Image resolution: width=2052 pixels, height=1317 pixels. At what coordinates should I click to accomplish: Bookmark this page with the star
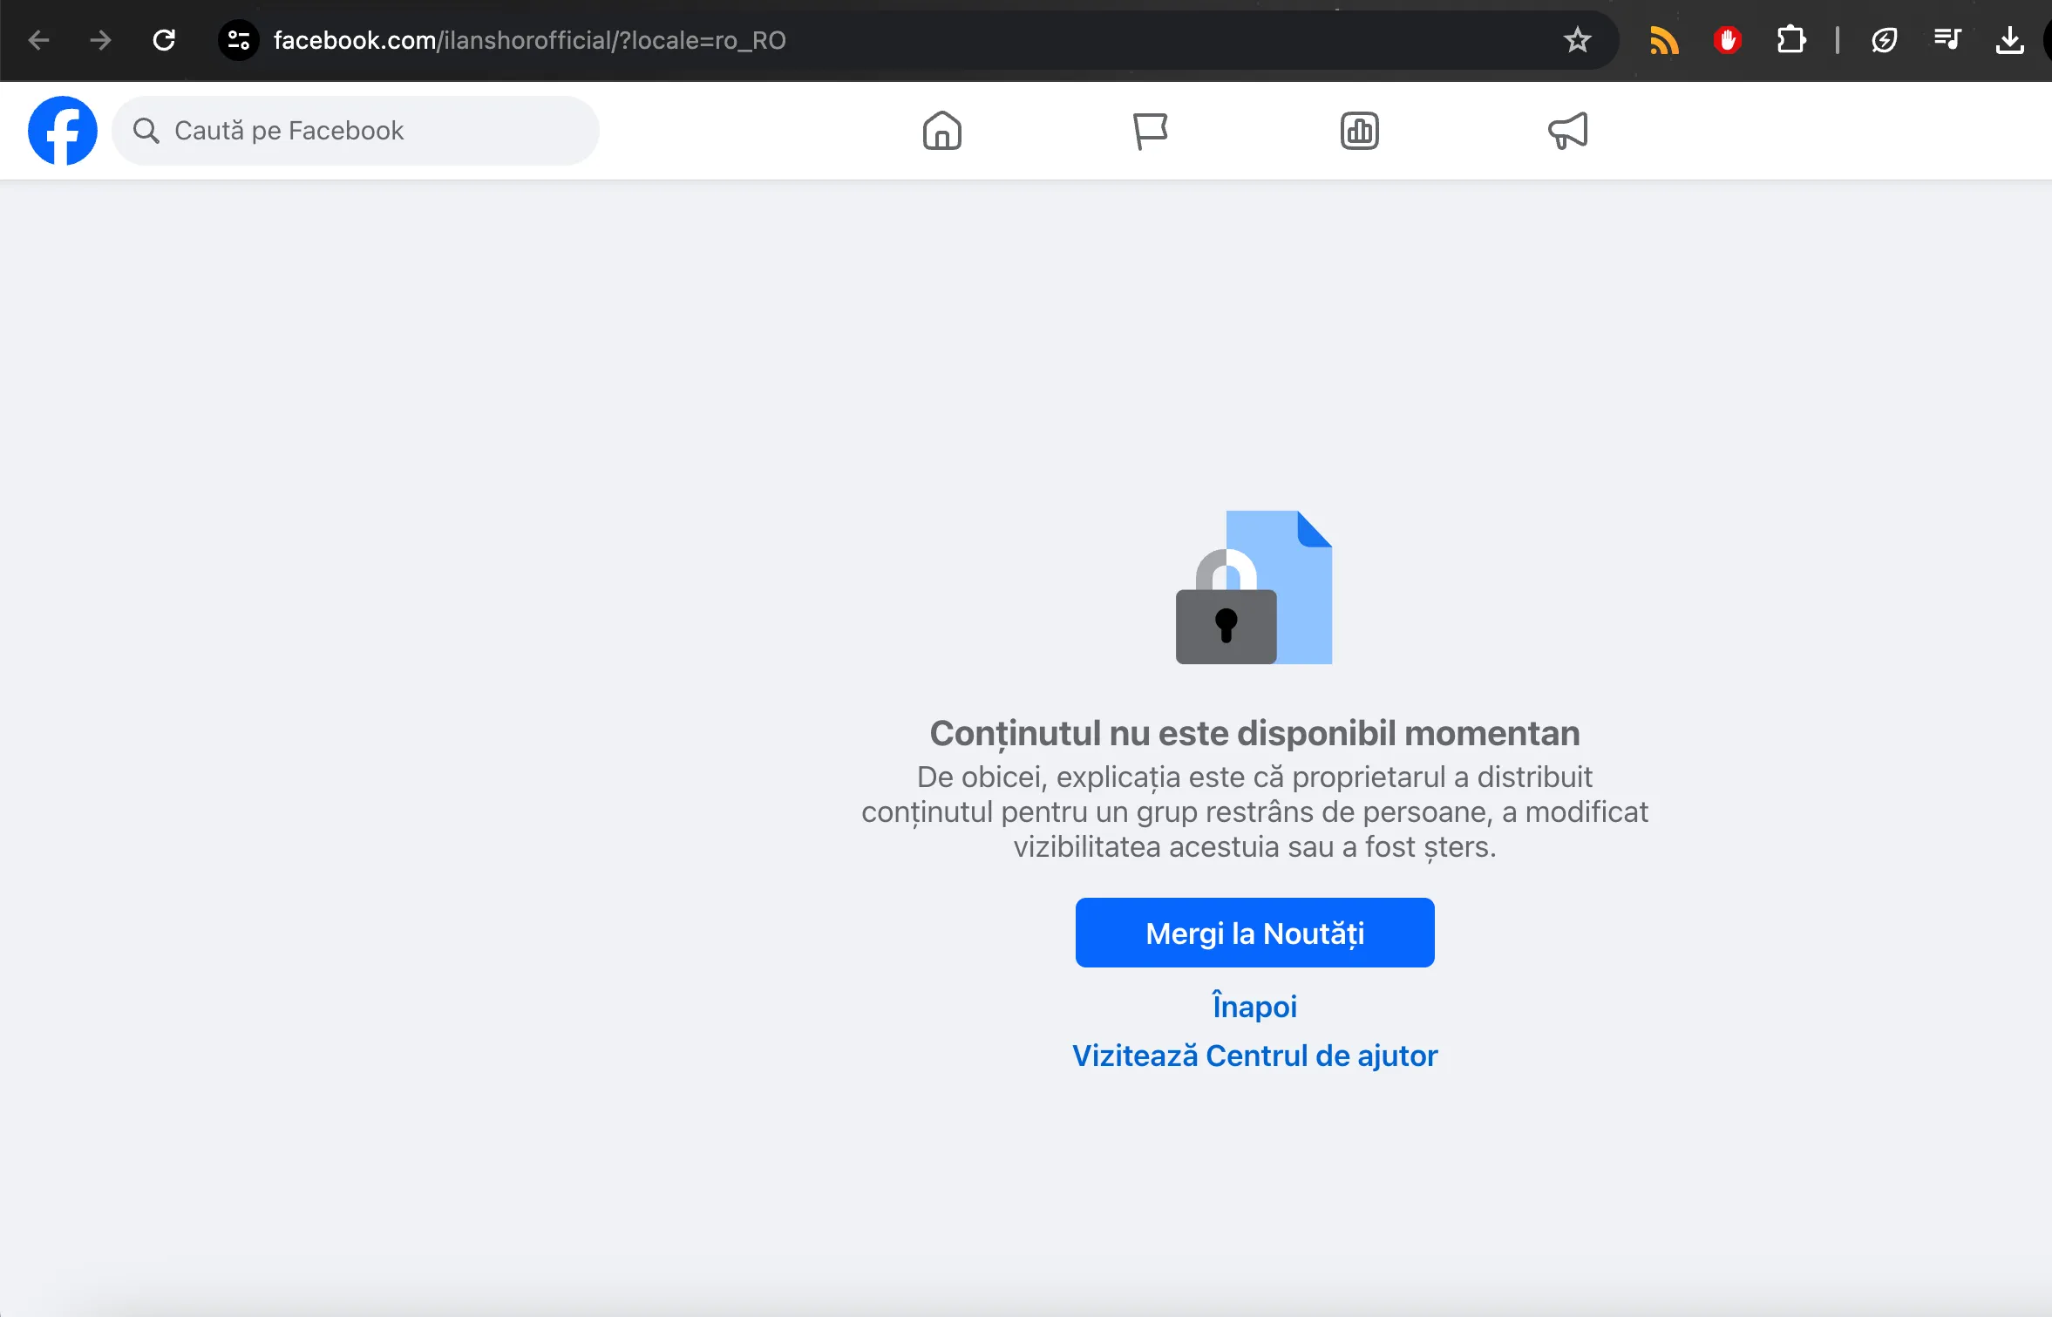[1577, 40]
